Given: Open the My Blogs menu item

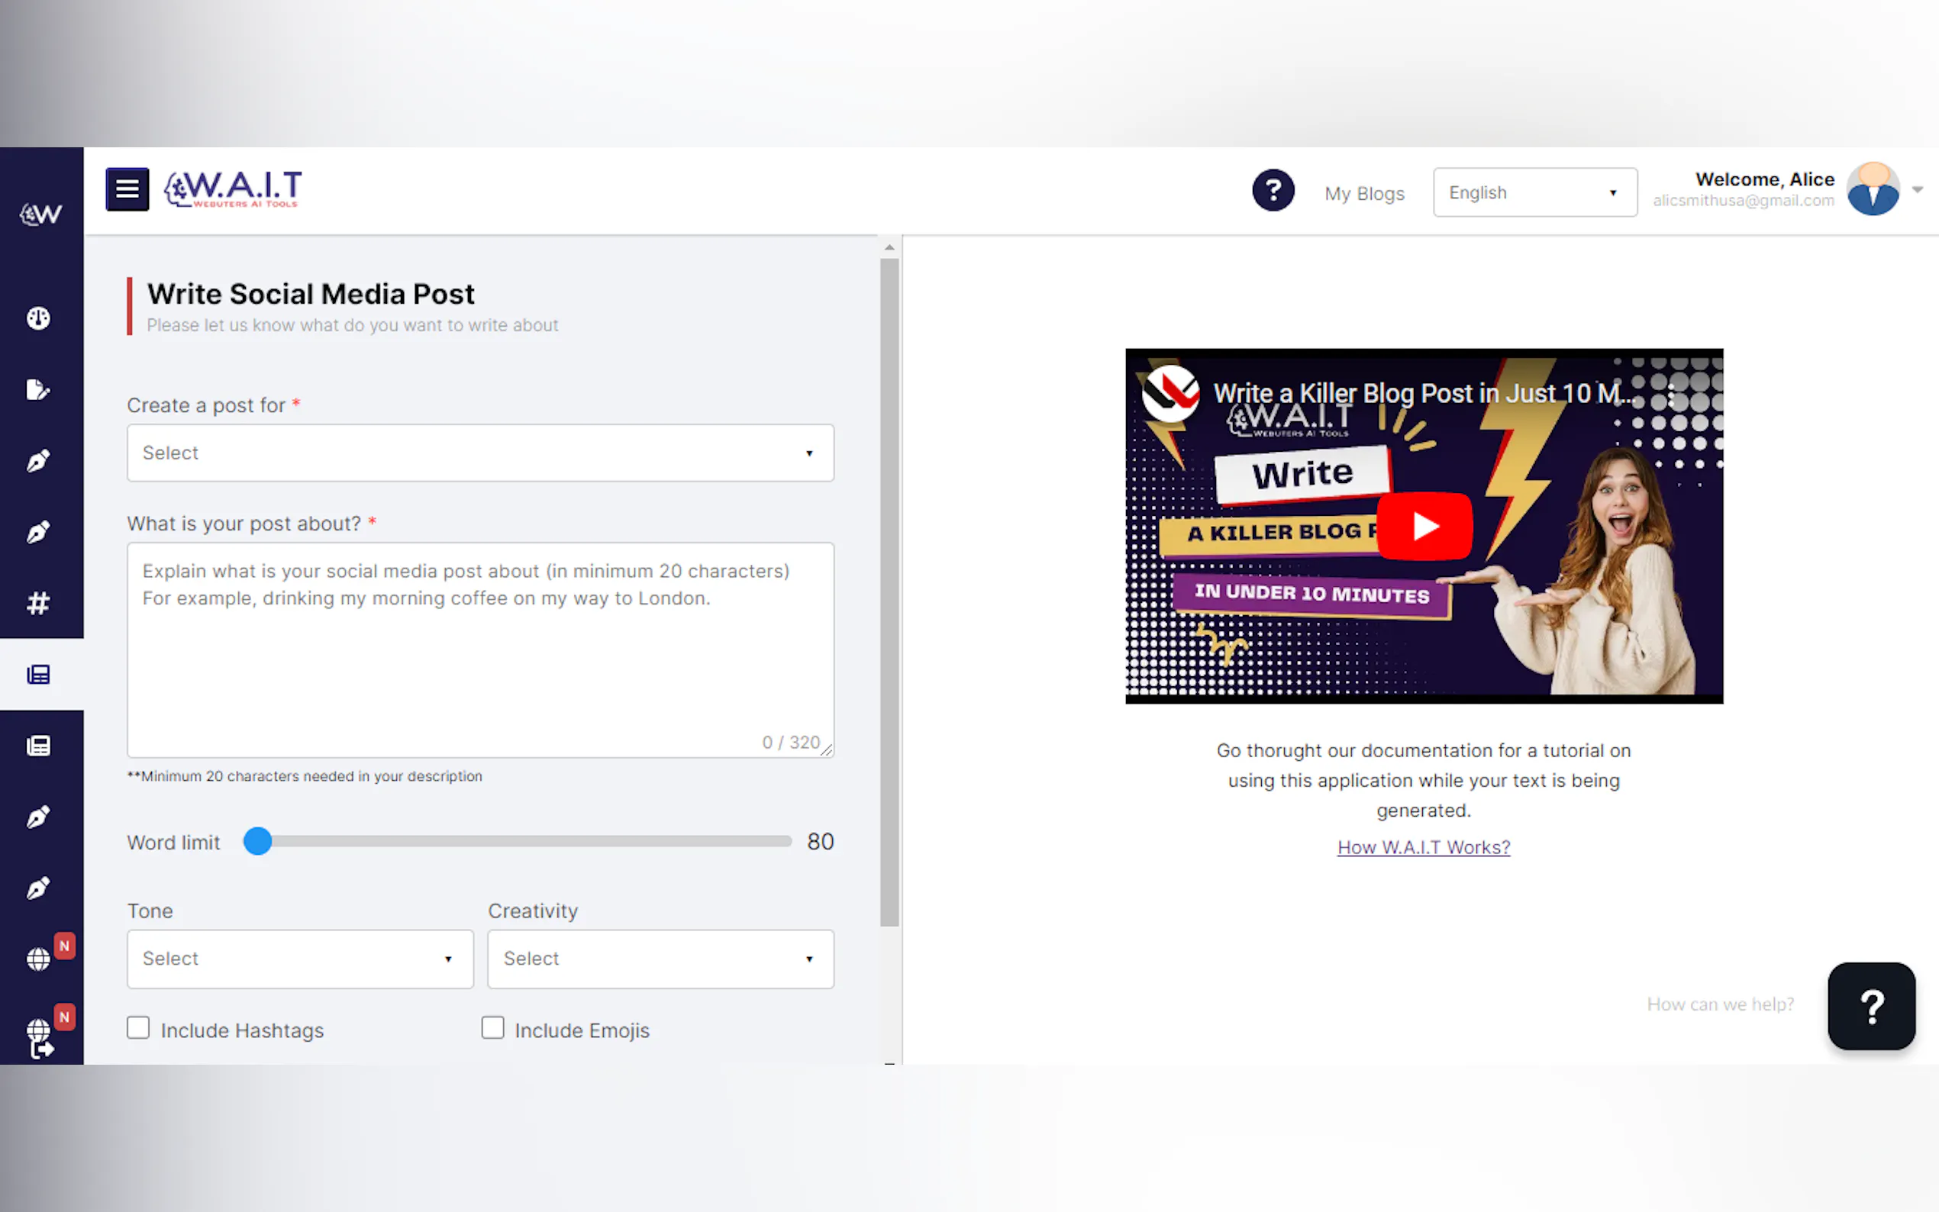Looking at the screenshot, I should [x=1364, y=193].
